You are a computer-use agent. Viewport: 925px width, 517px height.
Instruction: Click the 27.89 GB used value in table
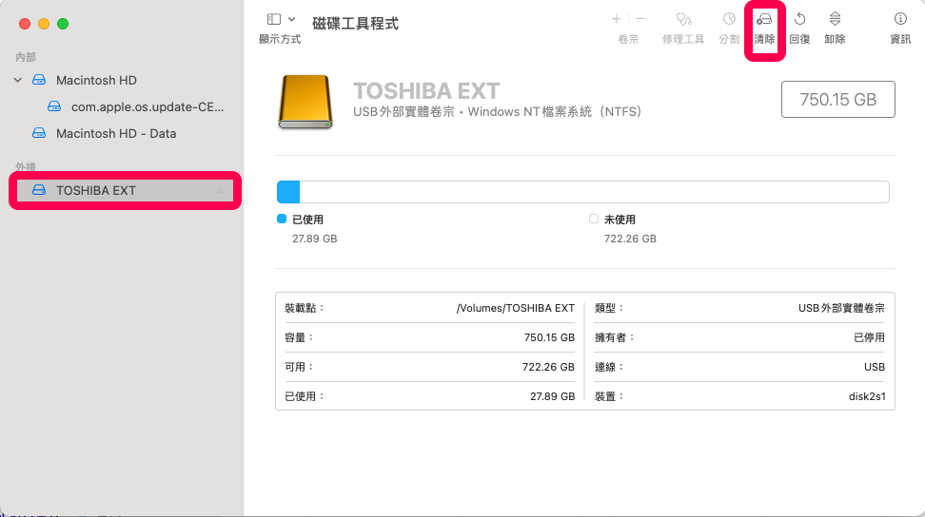point(552,396)
